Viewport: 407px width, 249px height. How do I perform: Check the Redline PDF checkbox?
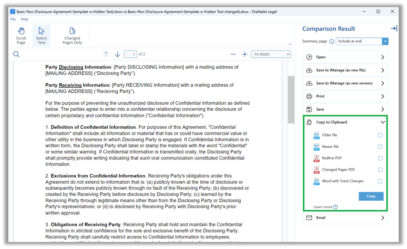[x=380, y=158]
